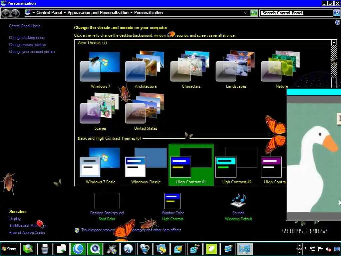
Task: Click the taskbar row down arrow
Action: (x=299, y=252)
